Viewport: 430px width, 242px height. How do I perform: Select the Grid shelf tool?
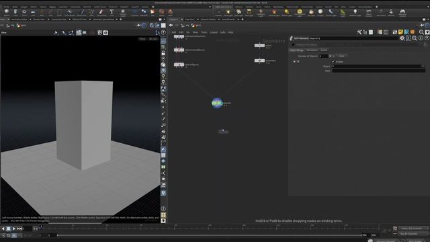point(33,12)
